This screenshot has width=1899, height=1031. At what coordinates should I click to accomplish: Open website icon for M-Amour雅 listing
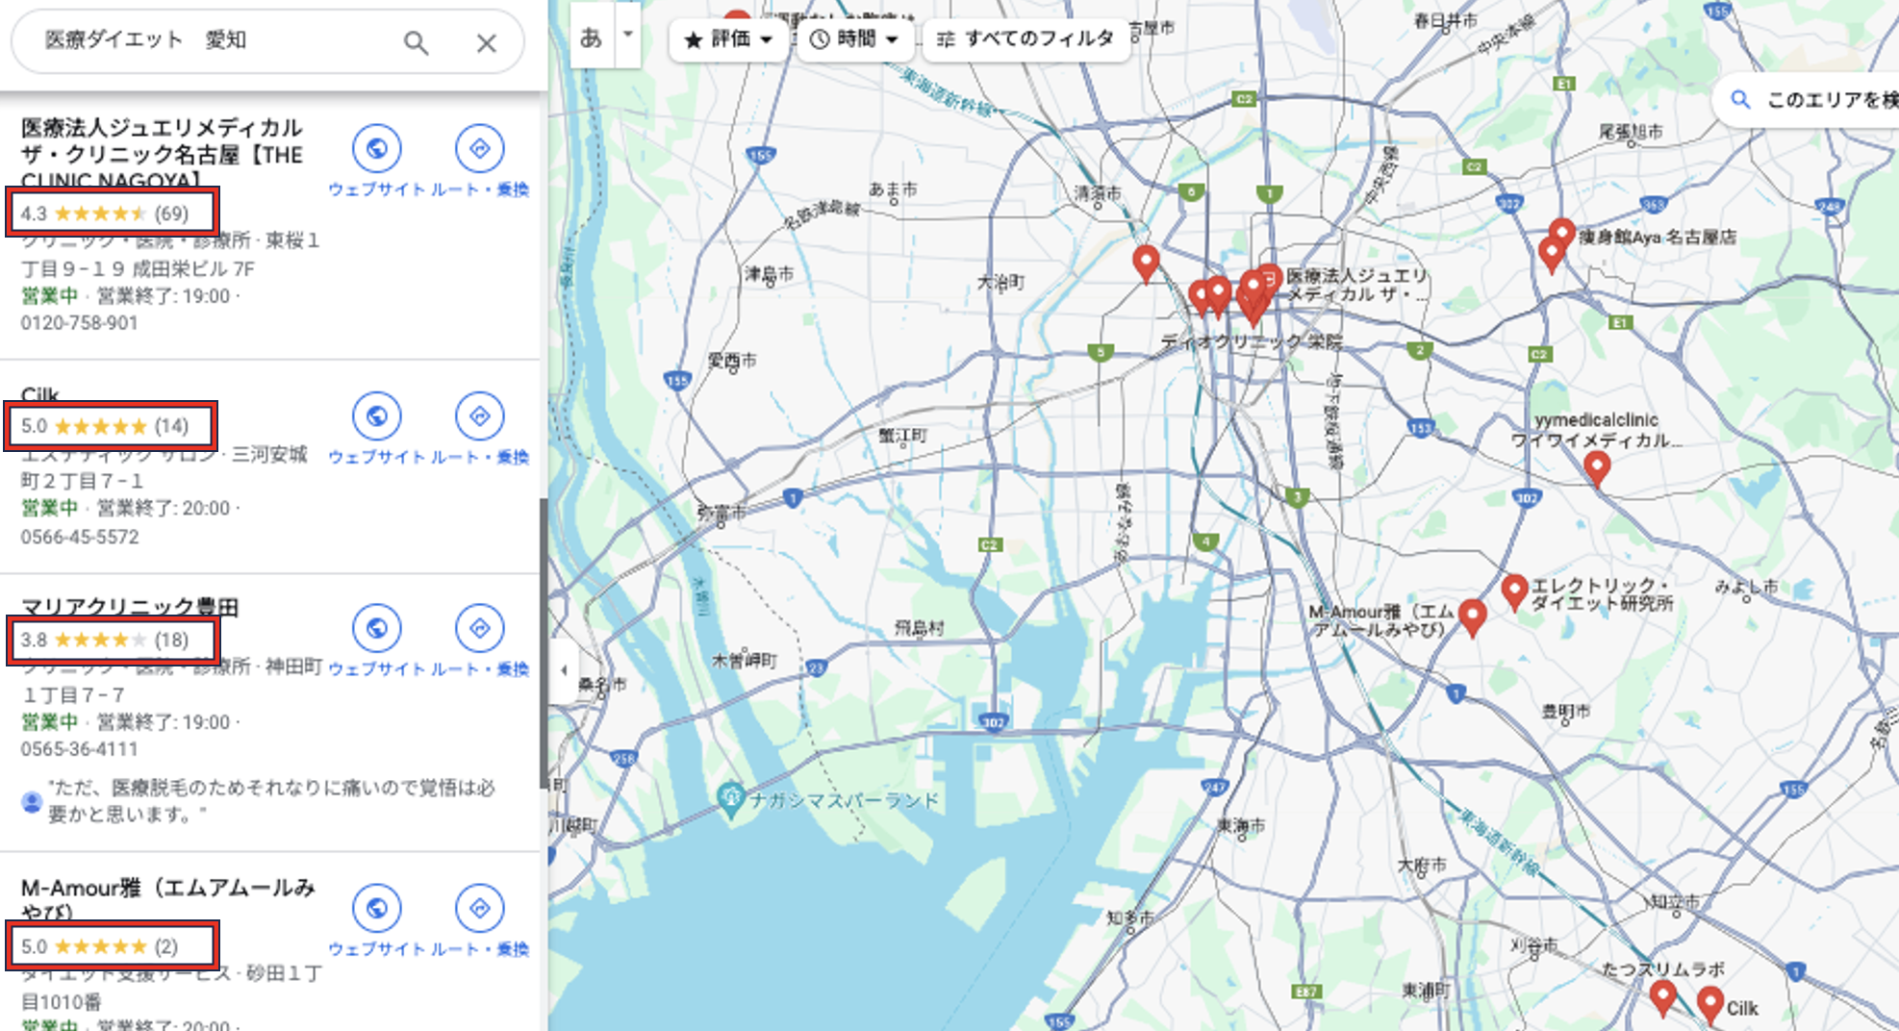point(376,908)
